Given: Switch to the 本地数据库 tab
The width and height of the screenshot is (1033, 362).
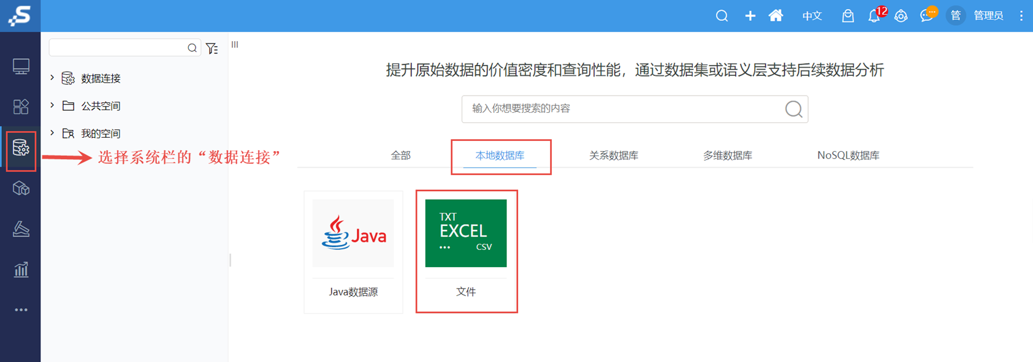Looking at the screenshot, I should [500, 156].
